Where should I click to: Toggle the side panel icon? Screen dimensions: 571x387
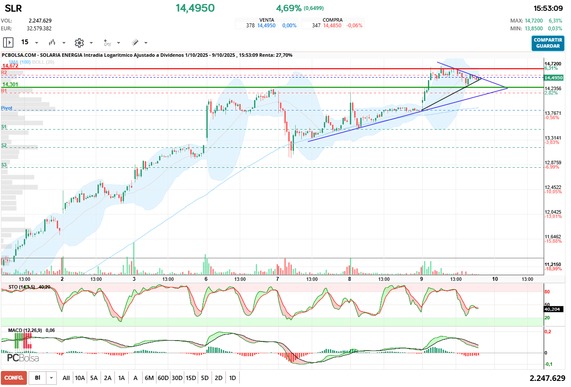(8, 42)
